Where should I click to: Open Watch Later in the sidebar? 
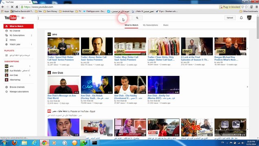pos(15,44)
